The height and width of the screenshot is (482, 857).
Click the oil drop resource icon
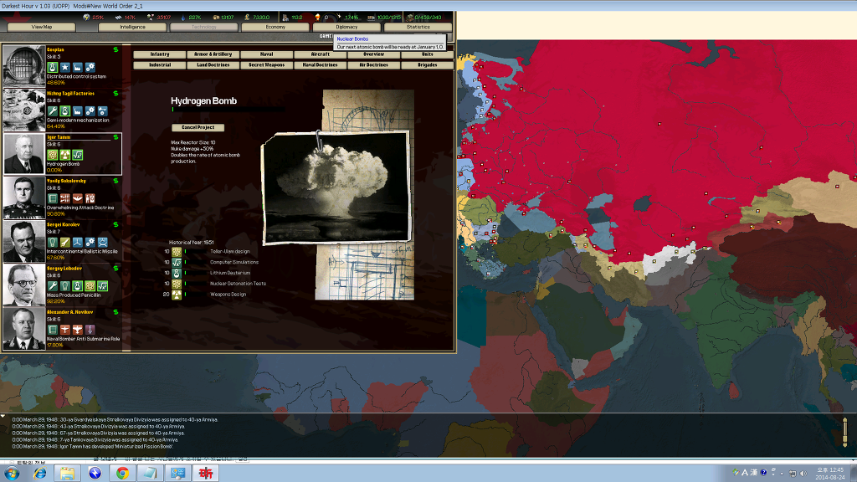(183, 17)
